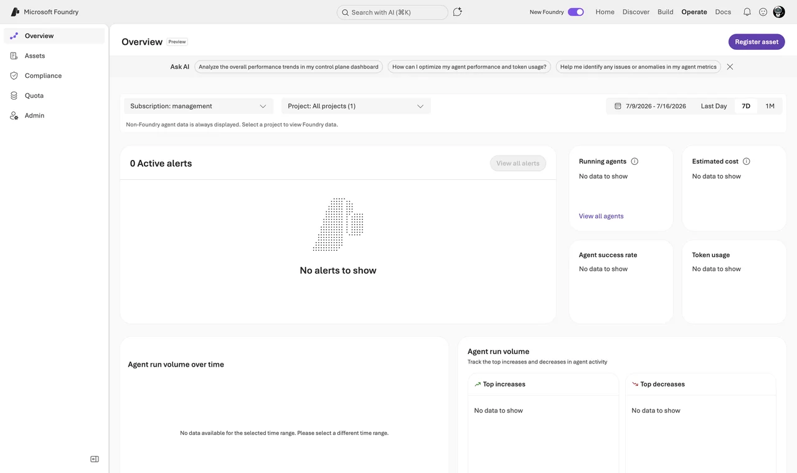This screenshot has height=473, width=797.
Task: Open the Docs nav item
Action: coord(723,12)
